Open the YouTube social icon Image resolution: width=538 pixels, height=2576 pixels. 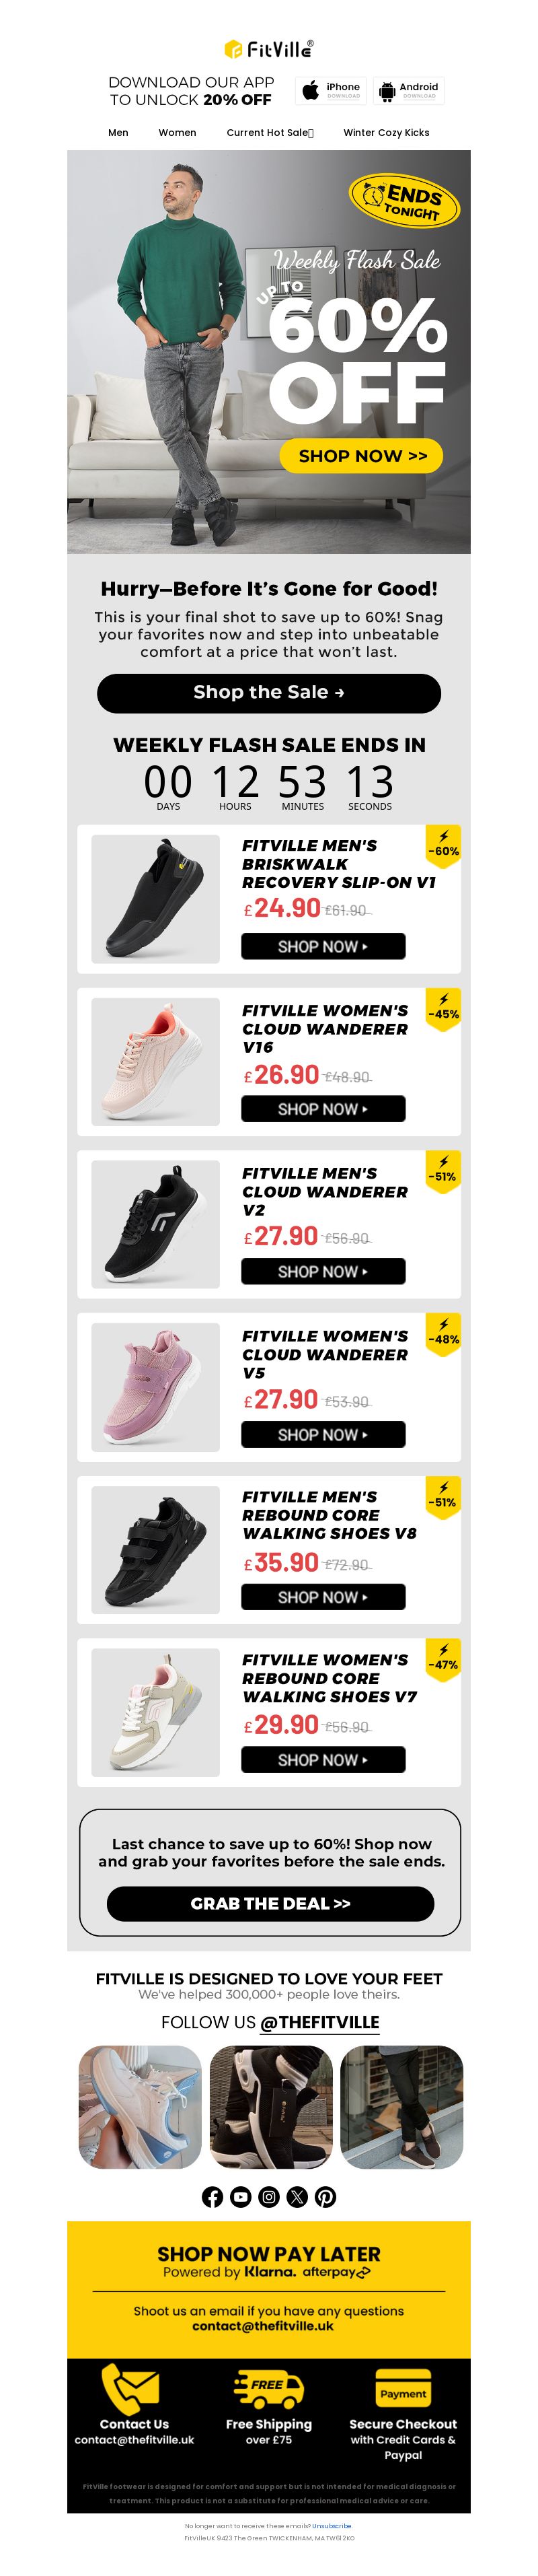click(x=240, y=2196)
